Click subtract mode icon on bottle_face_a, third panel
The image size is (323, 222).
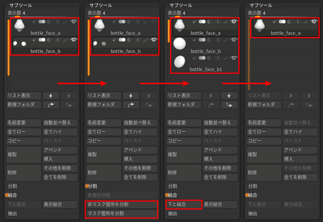[210, 22]
